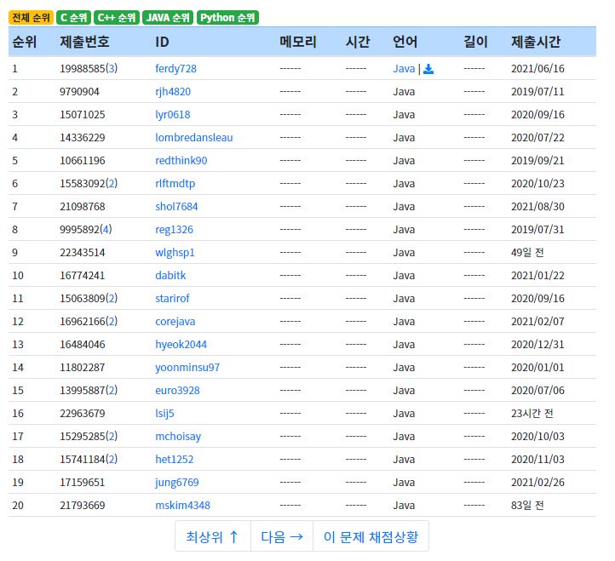Open the Python 순위 tab
Screen dimensions: 615x561
[227, 18]
